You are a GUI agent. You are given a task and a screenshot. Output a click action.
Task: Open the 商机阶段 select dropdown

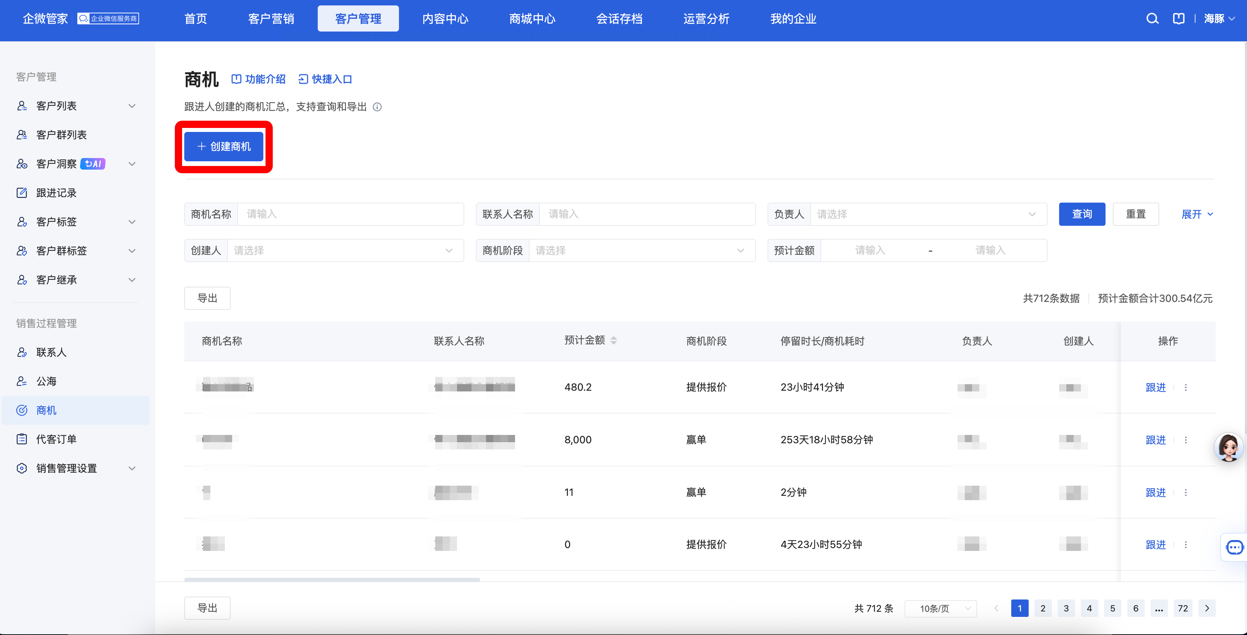(642, 250)
